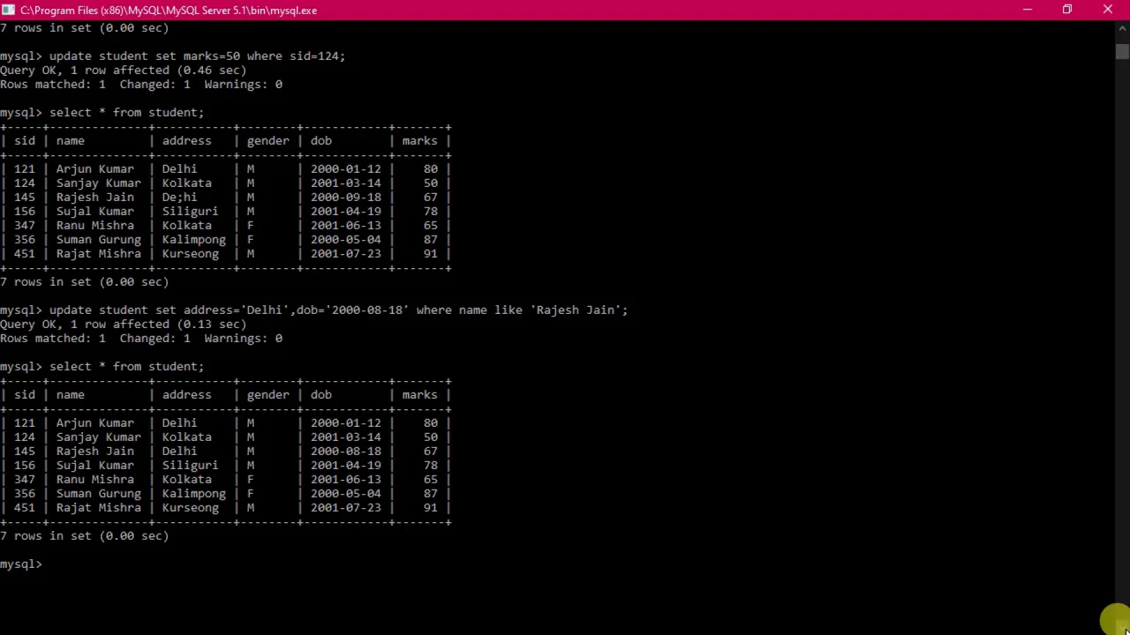
Task: Click the 'address' header in the first table
Action: click(x=186, y=141)
